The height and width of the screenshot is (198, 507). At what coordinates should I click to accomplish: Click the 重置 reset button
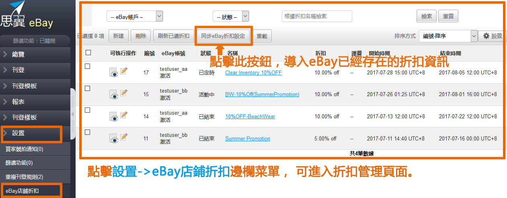pyautogui.click(x=448, y=16)
